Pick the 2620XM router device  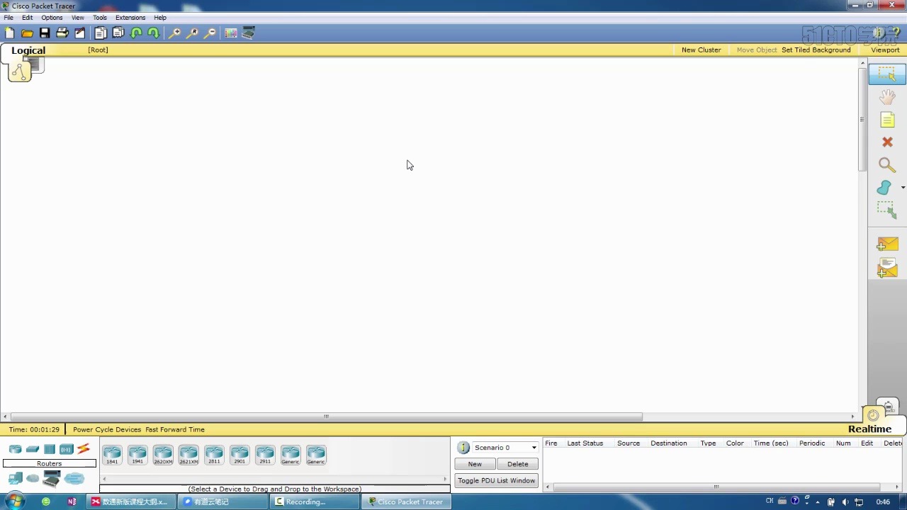[163, 455]
